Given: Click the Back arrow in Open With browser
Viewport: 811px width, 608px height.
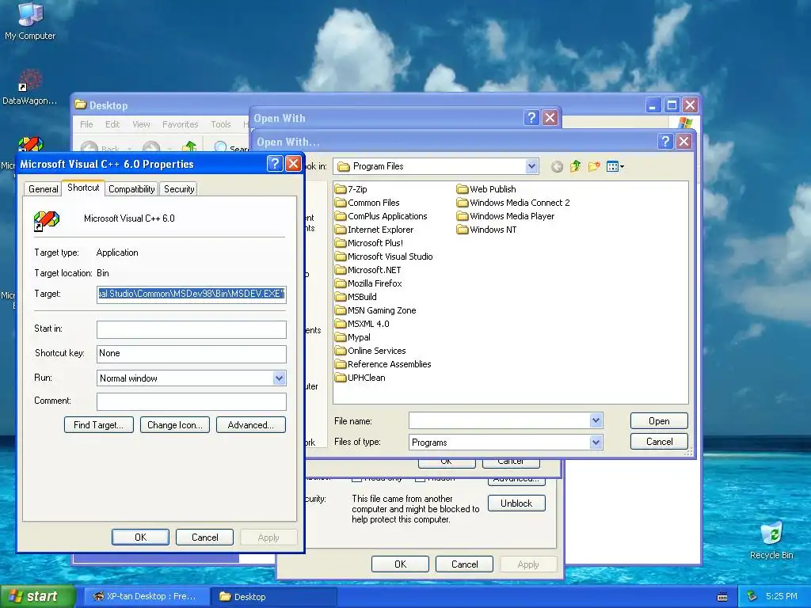Looking at the screenshot, I should 557,166.
